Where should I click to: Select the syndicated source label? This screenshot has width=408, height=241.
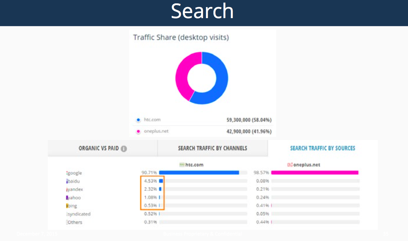79,214
